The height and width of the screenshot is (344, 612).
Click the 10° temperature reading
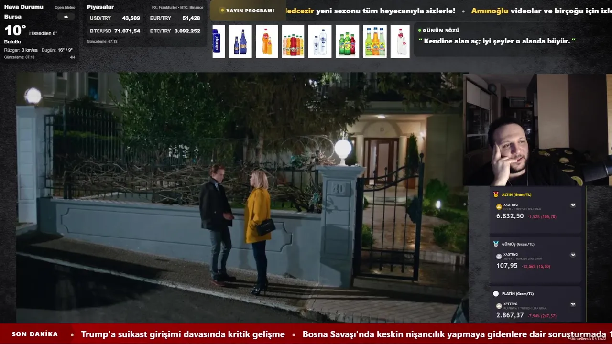tap(15, 31)
